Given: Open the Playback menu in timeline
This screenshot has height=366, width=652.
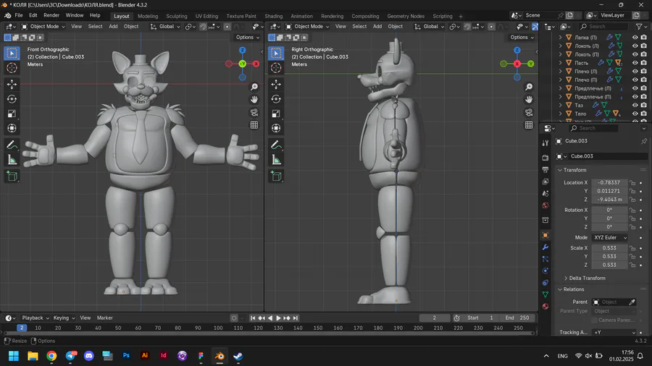Looking at the screenshot, I should 35,318.
